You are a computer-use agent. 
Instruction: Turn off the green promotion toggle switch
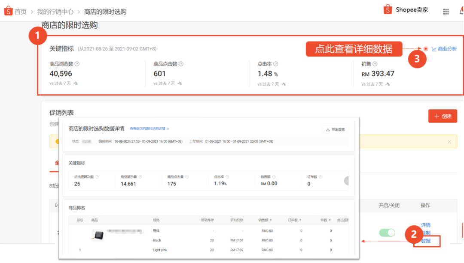(387, 232)
